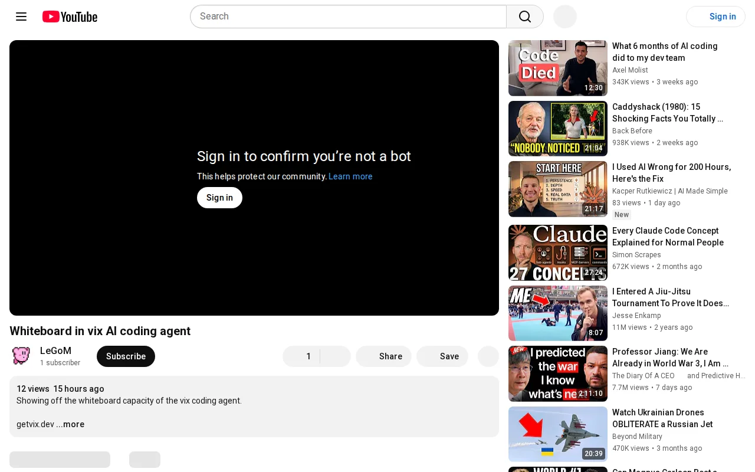Click 'getvix.dev' text in the description
The height and width of the screenshot is (472, 755).
coord(35,424)
